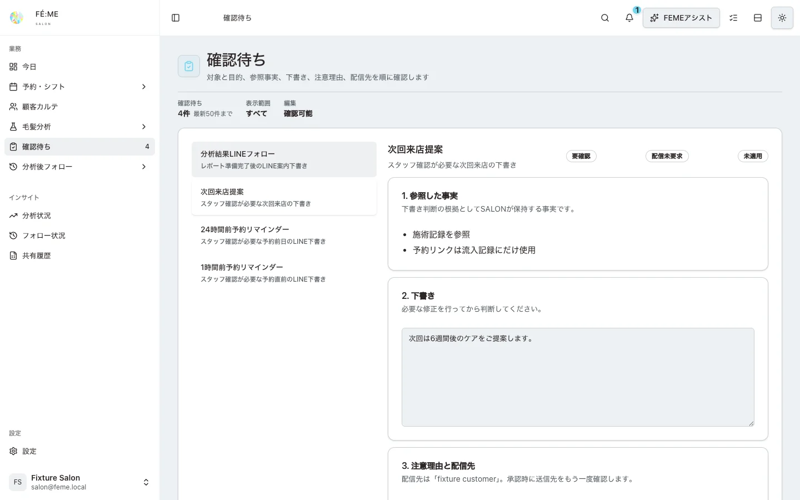
Task: Click the 確認可能 edit status
Action: 298,113
